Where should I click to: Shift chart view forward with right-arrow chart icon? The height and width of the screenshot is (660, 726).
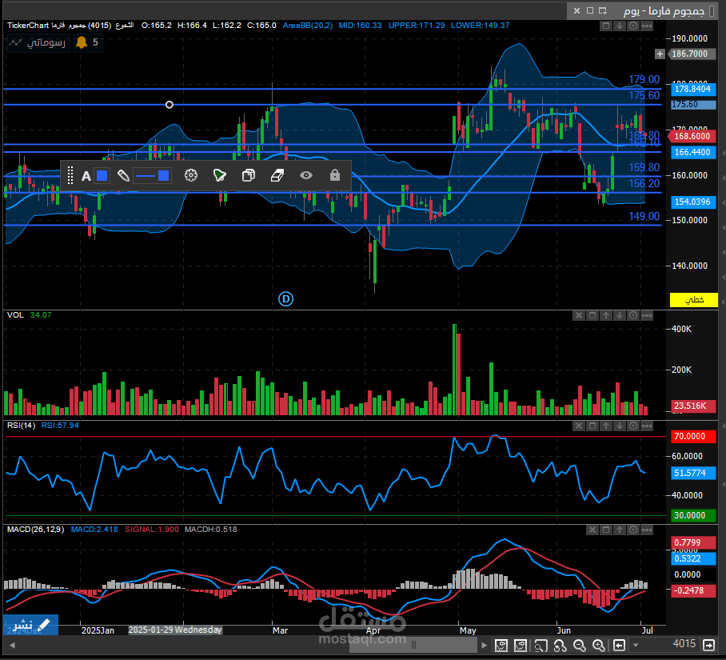click(521, 645)
